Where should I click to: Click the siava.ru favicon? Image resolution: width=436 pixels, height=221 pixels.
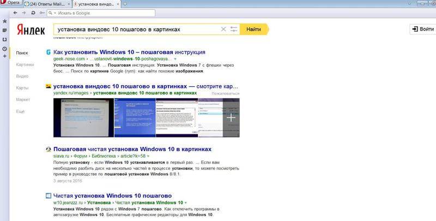coord(49,149)
